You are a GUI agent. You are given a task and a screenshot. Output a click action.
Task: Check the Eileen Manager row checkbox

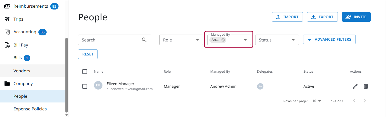[x=85, y=86]
